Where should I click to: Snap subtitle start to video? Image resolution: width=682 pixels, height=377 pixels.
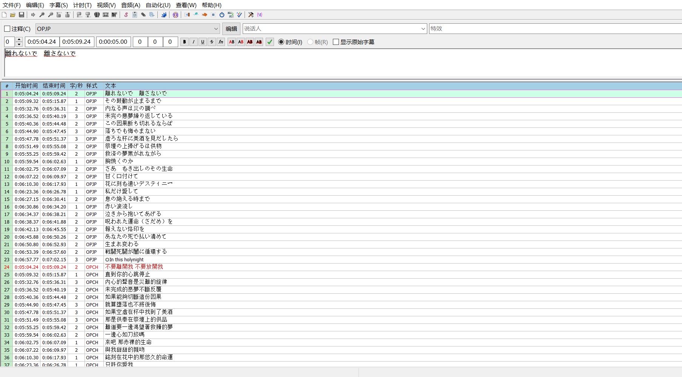pos(79,15)
